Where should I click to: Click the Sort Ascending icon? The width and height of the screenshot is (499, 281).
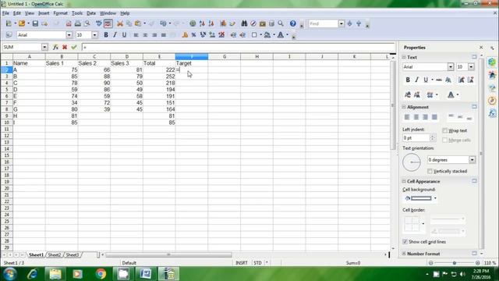coord(202,23)
